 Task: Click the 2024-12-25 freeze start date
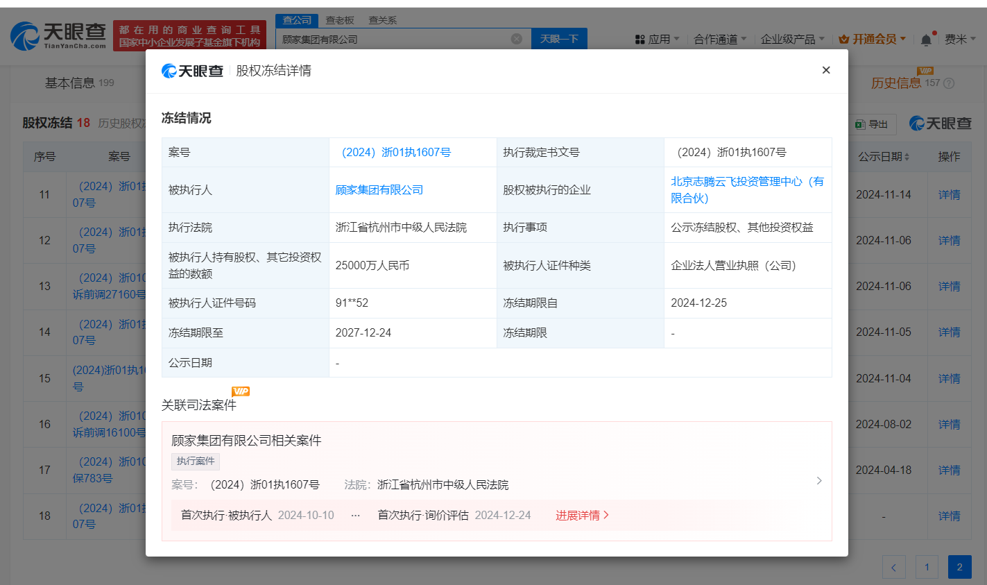[x=699, y=303]
